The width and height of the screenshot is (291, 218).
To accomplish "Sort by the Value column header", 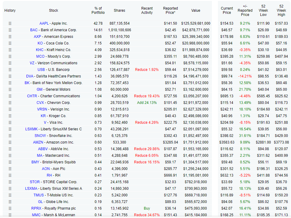I will click(196, 11).
